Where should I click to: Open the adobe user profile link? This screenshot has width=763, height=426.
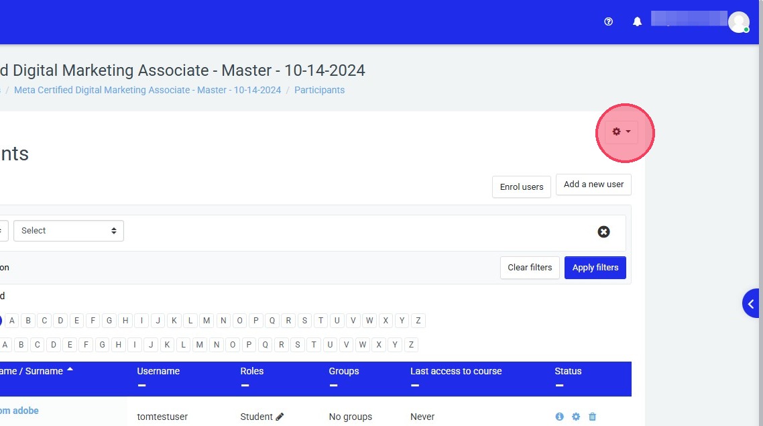pyautogui.click(x=19, y=411)
